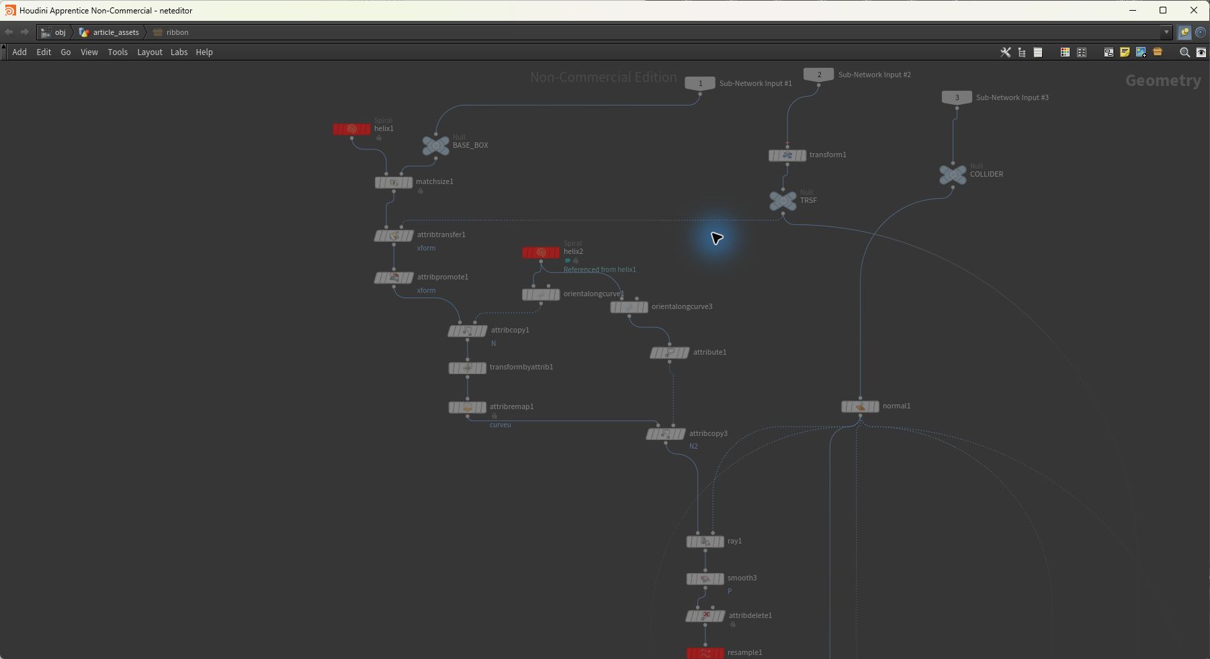Click ribbon in the path bar
Image resolution: width=1210 pixels, height=659 pixels.
[x=171, y=32]
